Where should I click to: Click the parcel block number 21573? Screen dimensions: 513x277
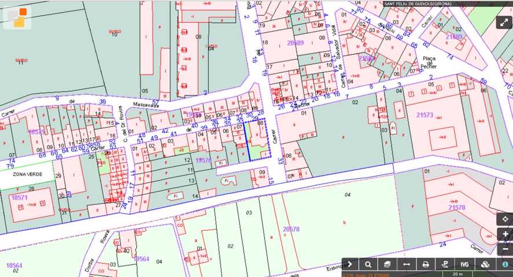(425, 115)
